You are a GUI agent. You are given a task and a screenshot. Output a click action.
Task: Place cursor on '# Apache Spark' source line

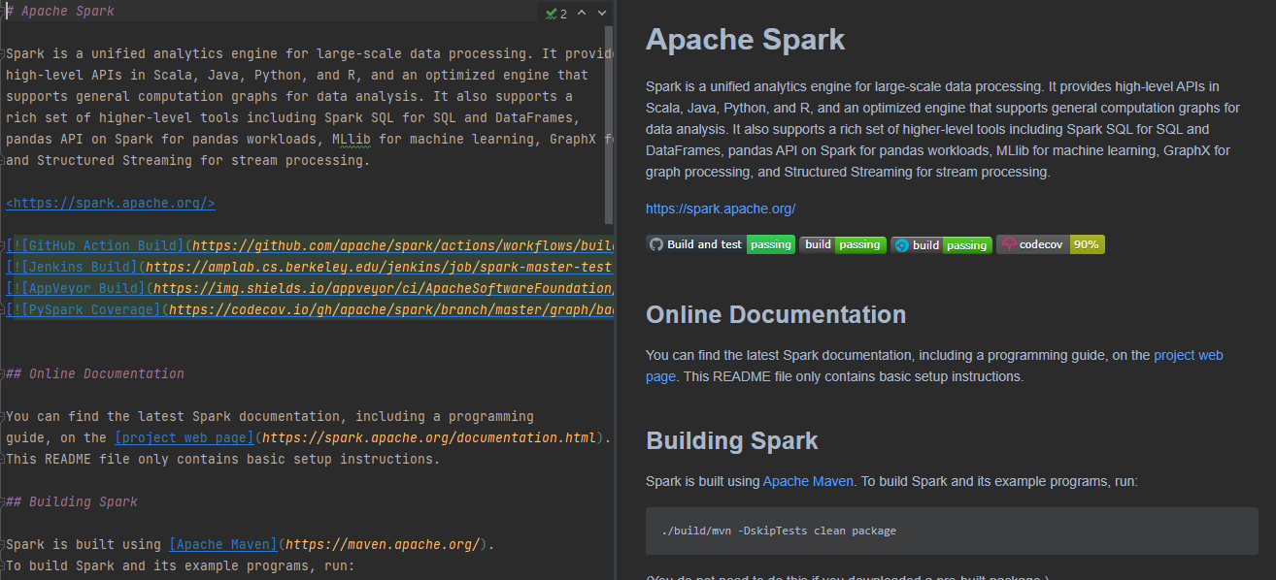click(60, 12)
